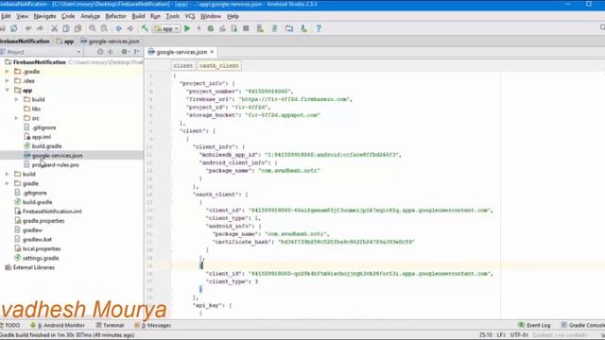Image resolution: width=605 pixels, height=340 pixels.
Task: Open the Android Monitor tool window
Action: 58,325
